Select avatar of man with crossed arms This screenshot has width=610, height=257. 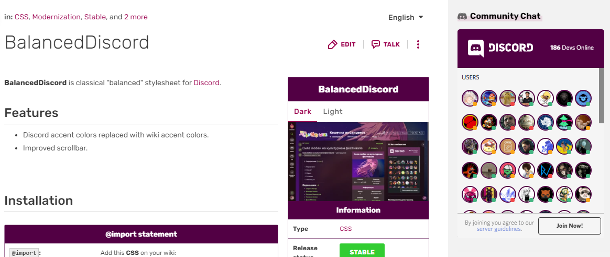click(x=527, y=98)
